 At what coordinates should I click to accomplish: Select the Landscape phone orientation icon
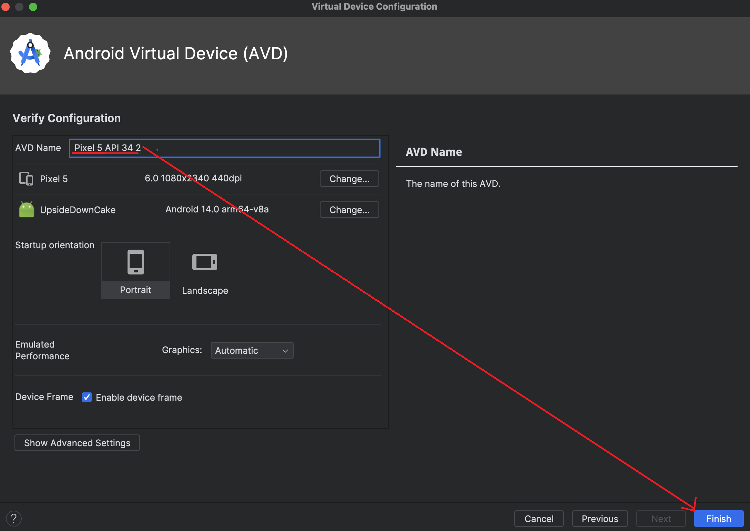[x=205, y=262]
